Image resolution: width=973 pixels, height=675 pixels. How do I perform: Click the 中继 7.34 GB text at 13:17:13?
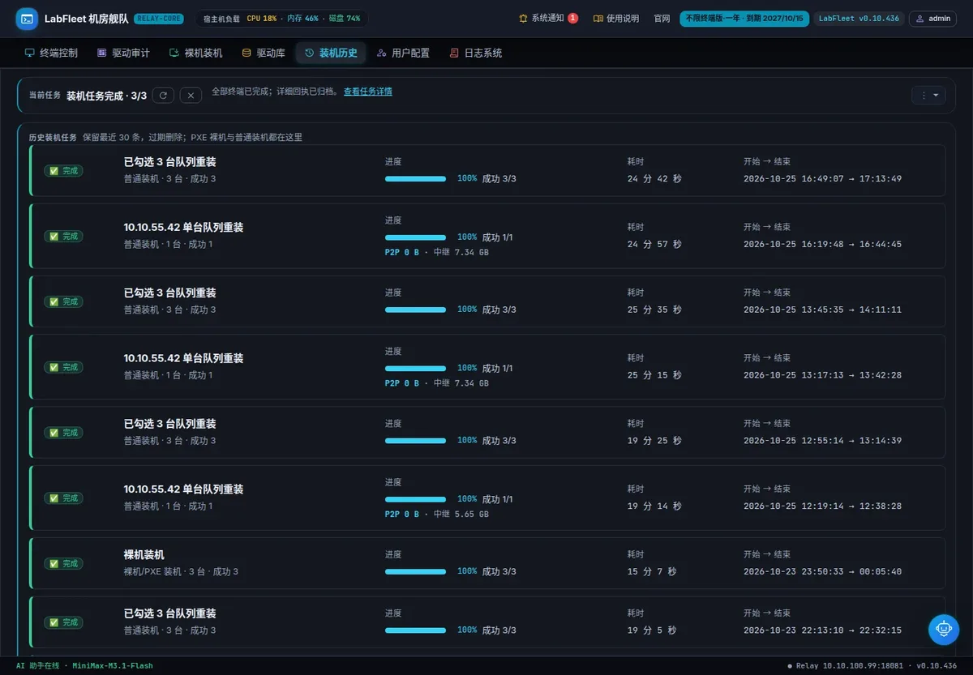pyautogui.click(x=461, y=383)
